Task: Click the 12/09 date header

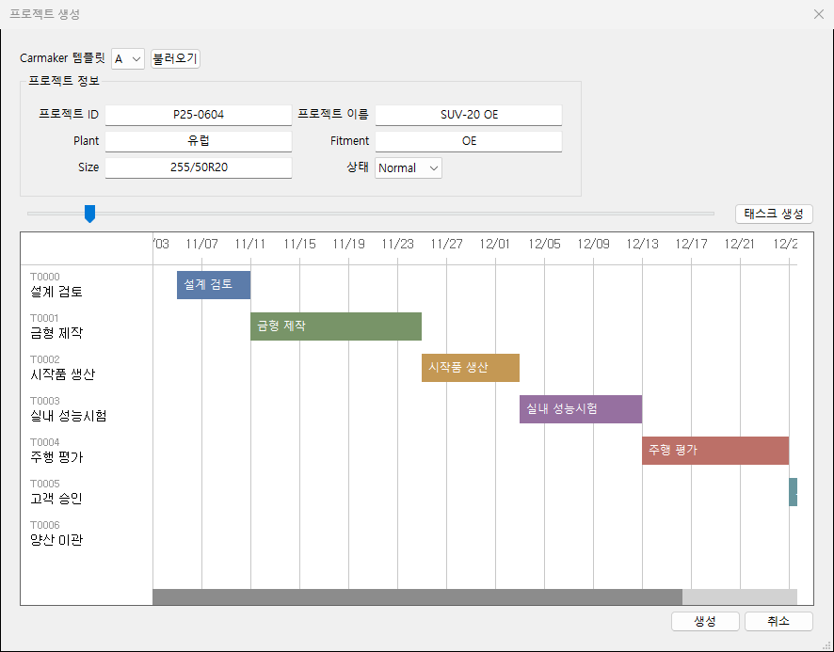Action: (x=593, y=244)
